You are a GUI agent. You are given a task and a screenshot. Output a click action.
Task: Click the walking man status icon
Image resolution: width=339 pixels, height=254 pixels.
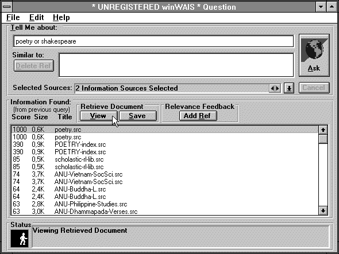point(20,239)
